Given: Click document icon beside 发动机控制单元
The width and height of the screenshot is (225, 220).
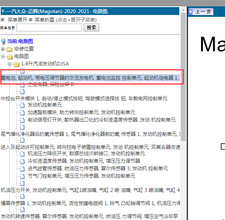Looking at the screenshot, I should click(22, 106).
